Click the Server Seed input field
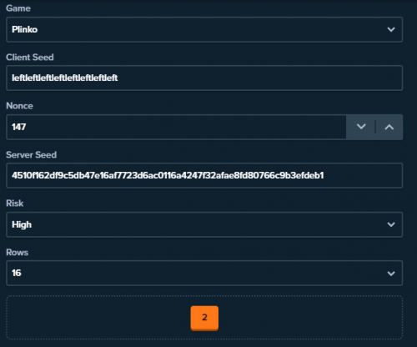This screenshot has width=417, height=347. tap(204, 176)
